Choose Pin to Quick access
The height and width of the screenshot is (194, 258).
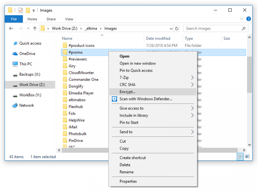click(153, 70)
